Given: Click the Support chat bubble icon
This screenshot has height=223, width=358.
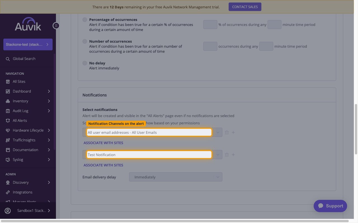Looking at the screenshot, I should pyautogui.click(x=321, y=206).
